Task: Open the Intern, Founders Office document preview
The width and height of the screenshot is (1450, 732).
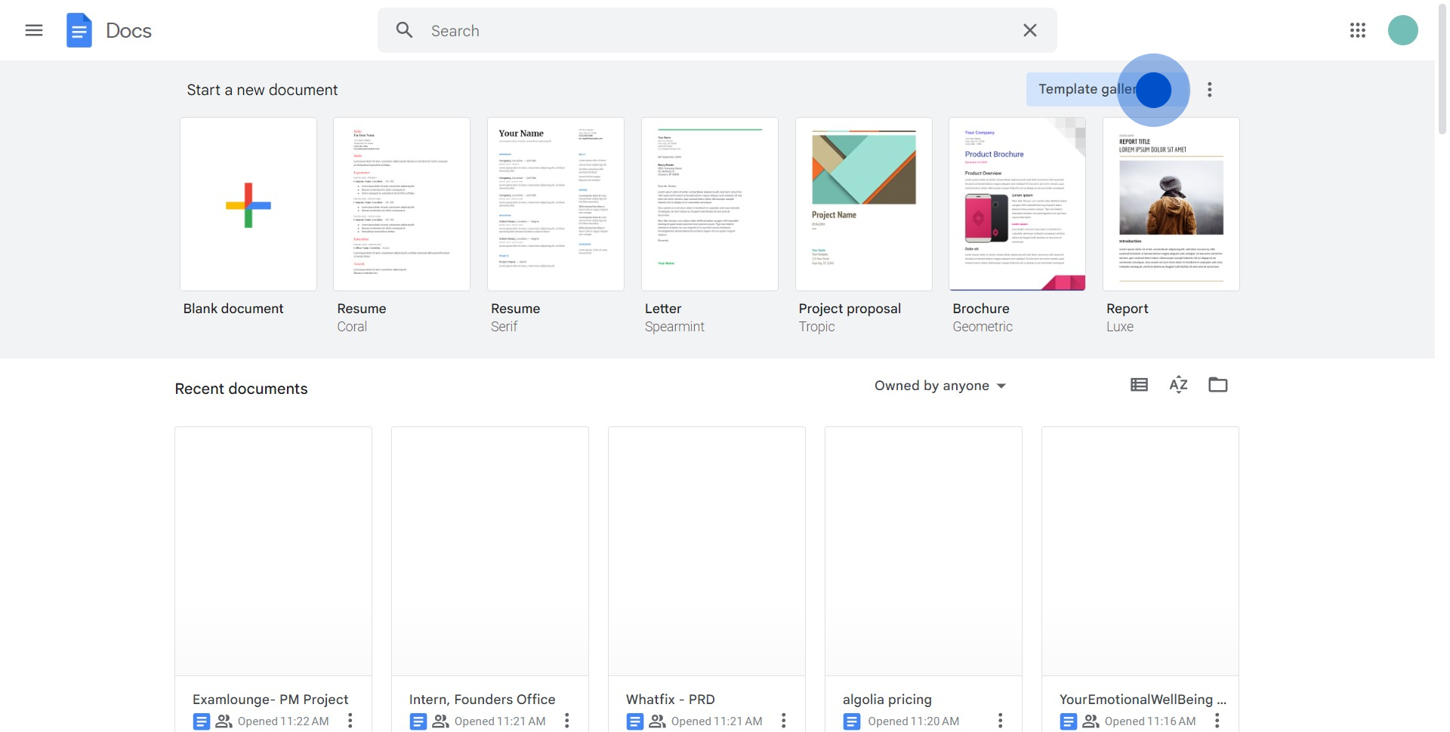Action: pyautogui.click(x=490, y=552)
